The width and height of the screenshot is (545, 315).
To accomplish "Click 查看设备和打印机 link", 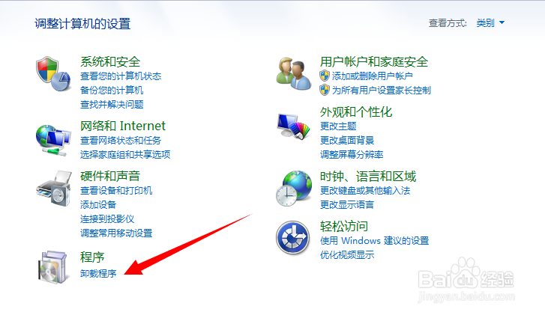I will [116, 191].
